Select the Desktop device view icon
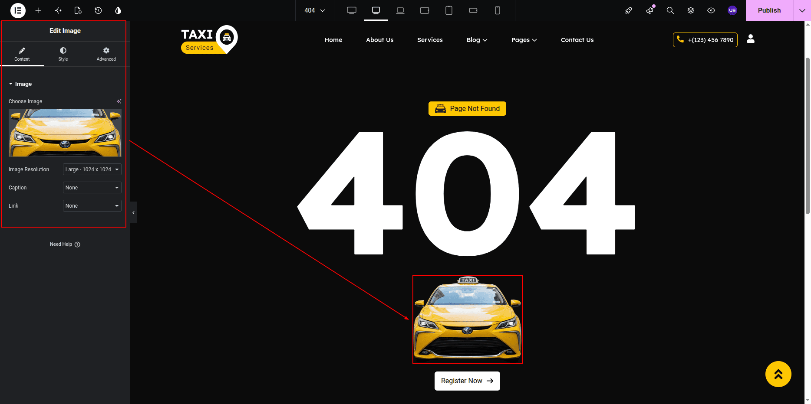The width and height of the screenshot is (811, 404). coord(352,10)
